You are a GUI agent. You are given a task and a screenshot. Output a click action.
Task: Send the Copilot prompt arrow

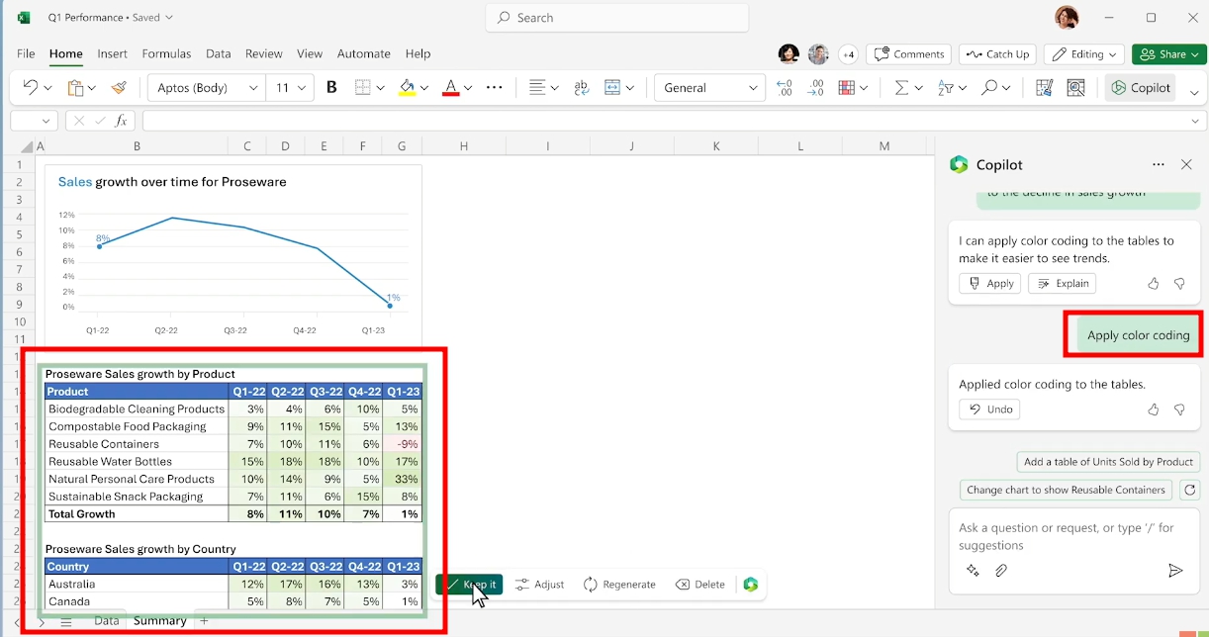click(x=1174, y=571)
